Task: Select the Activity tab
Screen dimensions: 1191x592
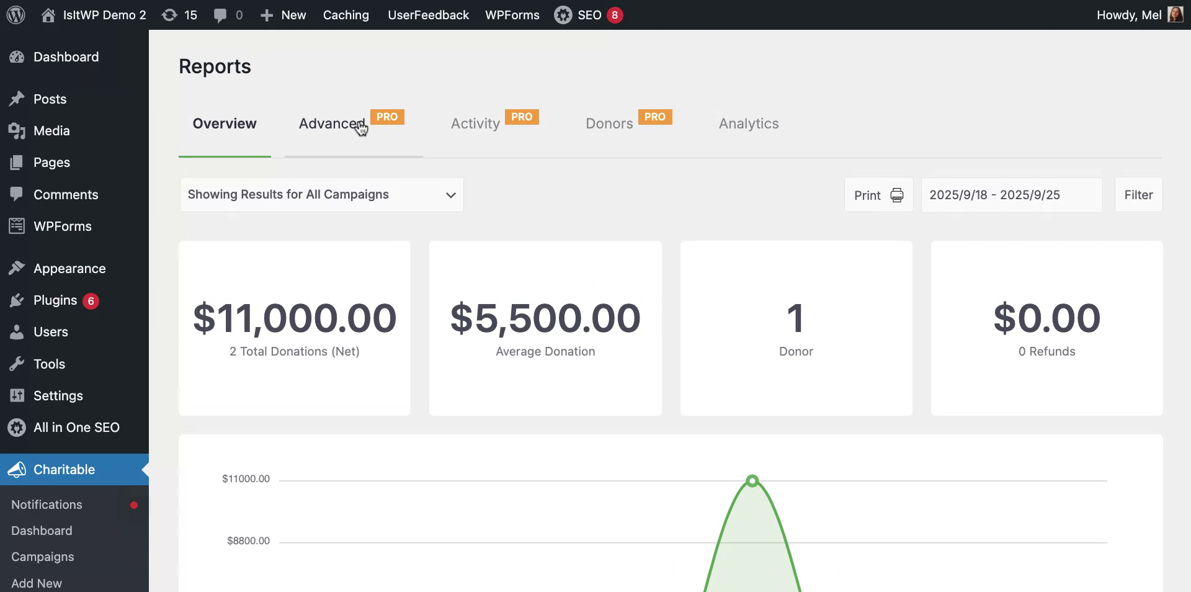Action: pyautogui.click(x=475, y=123)
